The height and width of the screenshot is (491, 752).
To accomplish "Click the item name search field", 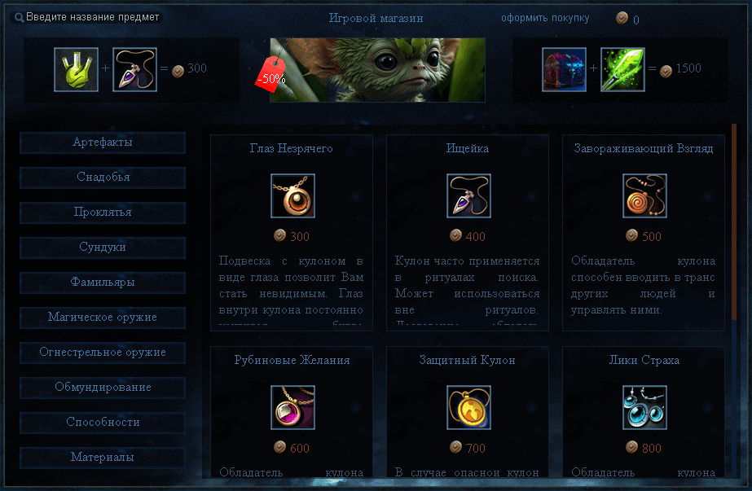I will point(86,17).
